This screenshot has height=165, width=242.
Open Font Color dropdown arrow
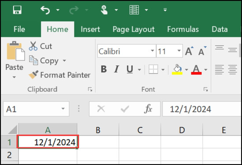tap(205, 70)
